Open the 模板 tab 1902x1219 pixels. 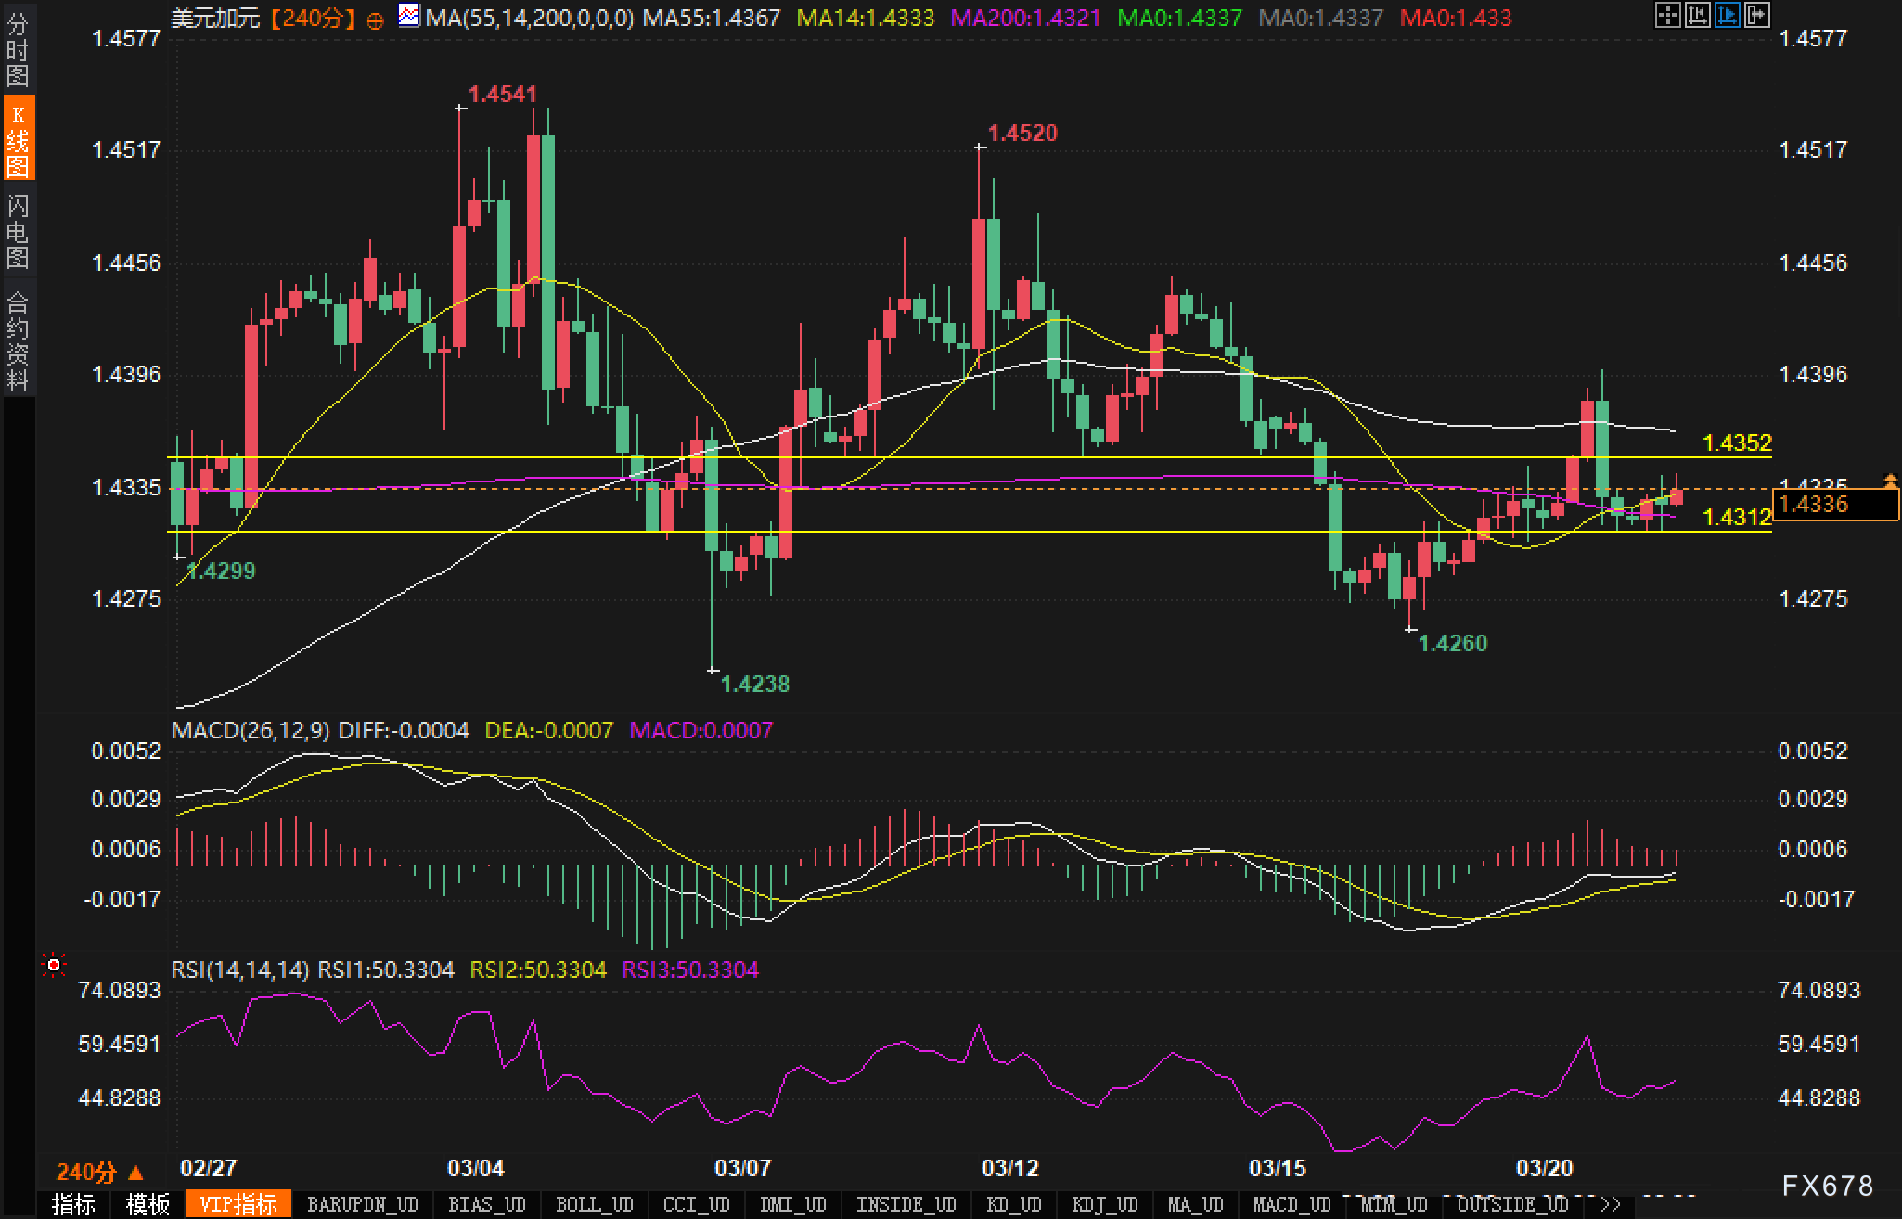(148, 1204)
